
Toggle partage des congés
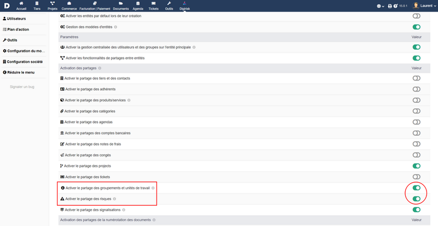click(x=416, y=155)
